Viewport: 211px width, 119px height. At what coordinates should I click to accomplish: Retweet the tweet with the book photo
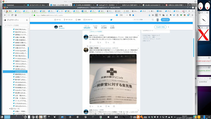[x=98, y=106]
